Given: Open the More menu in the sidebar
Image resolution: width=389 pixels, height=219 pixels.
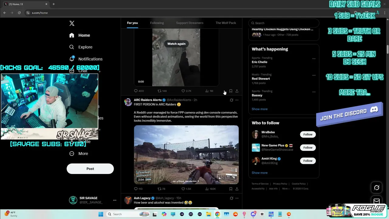Looking at the screenshot, I should (79, 154).
